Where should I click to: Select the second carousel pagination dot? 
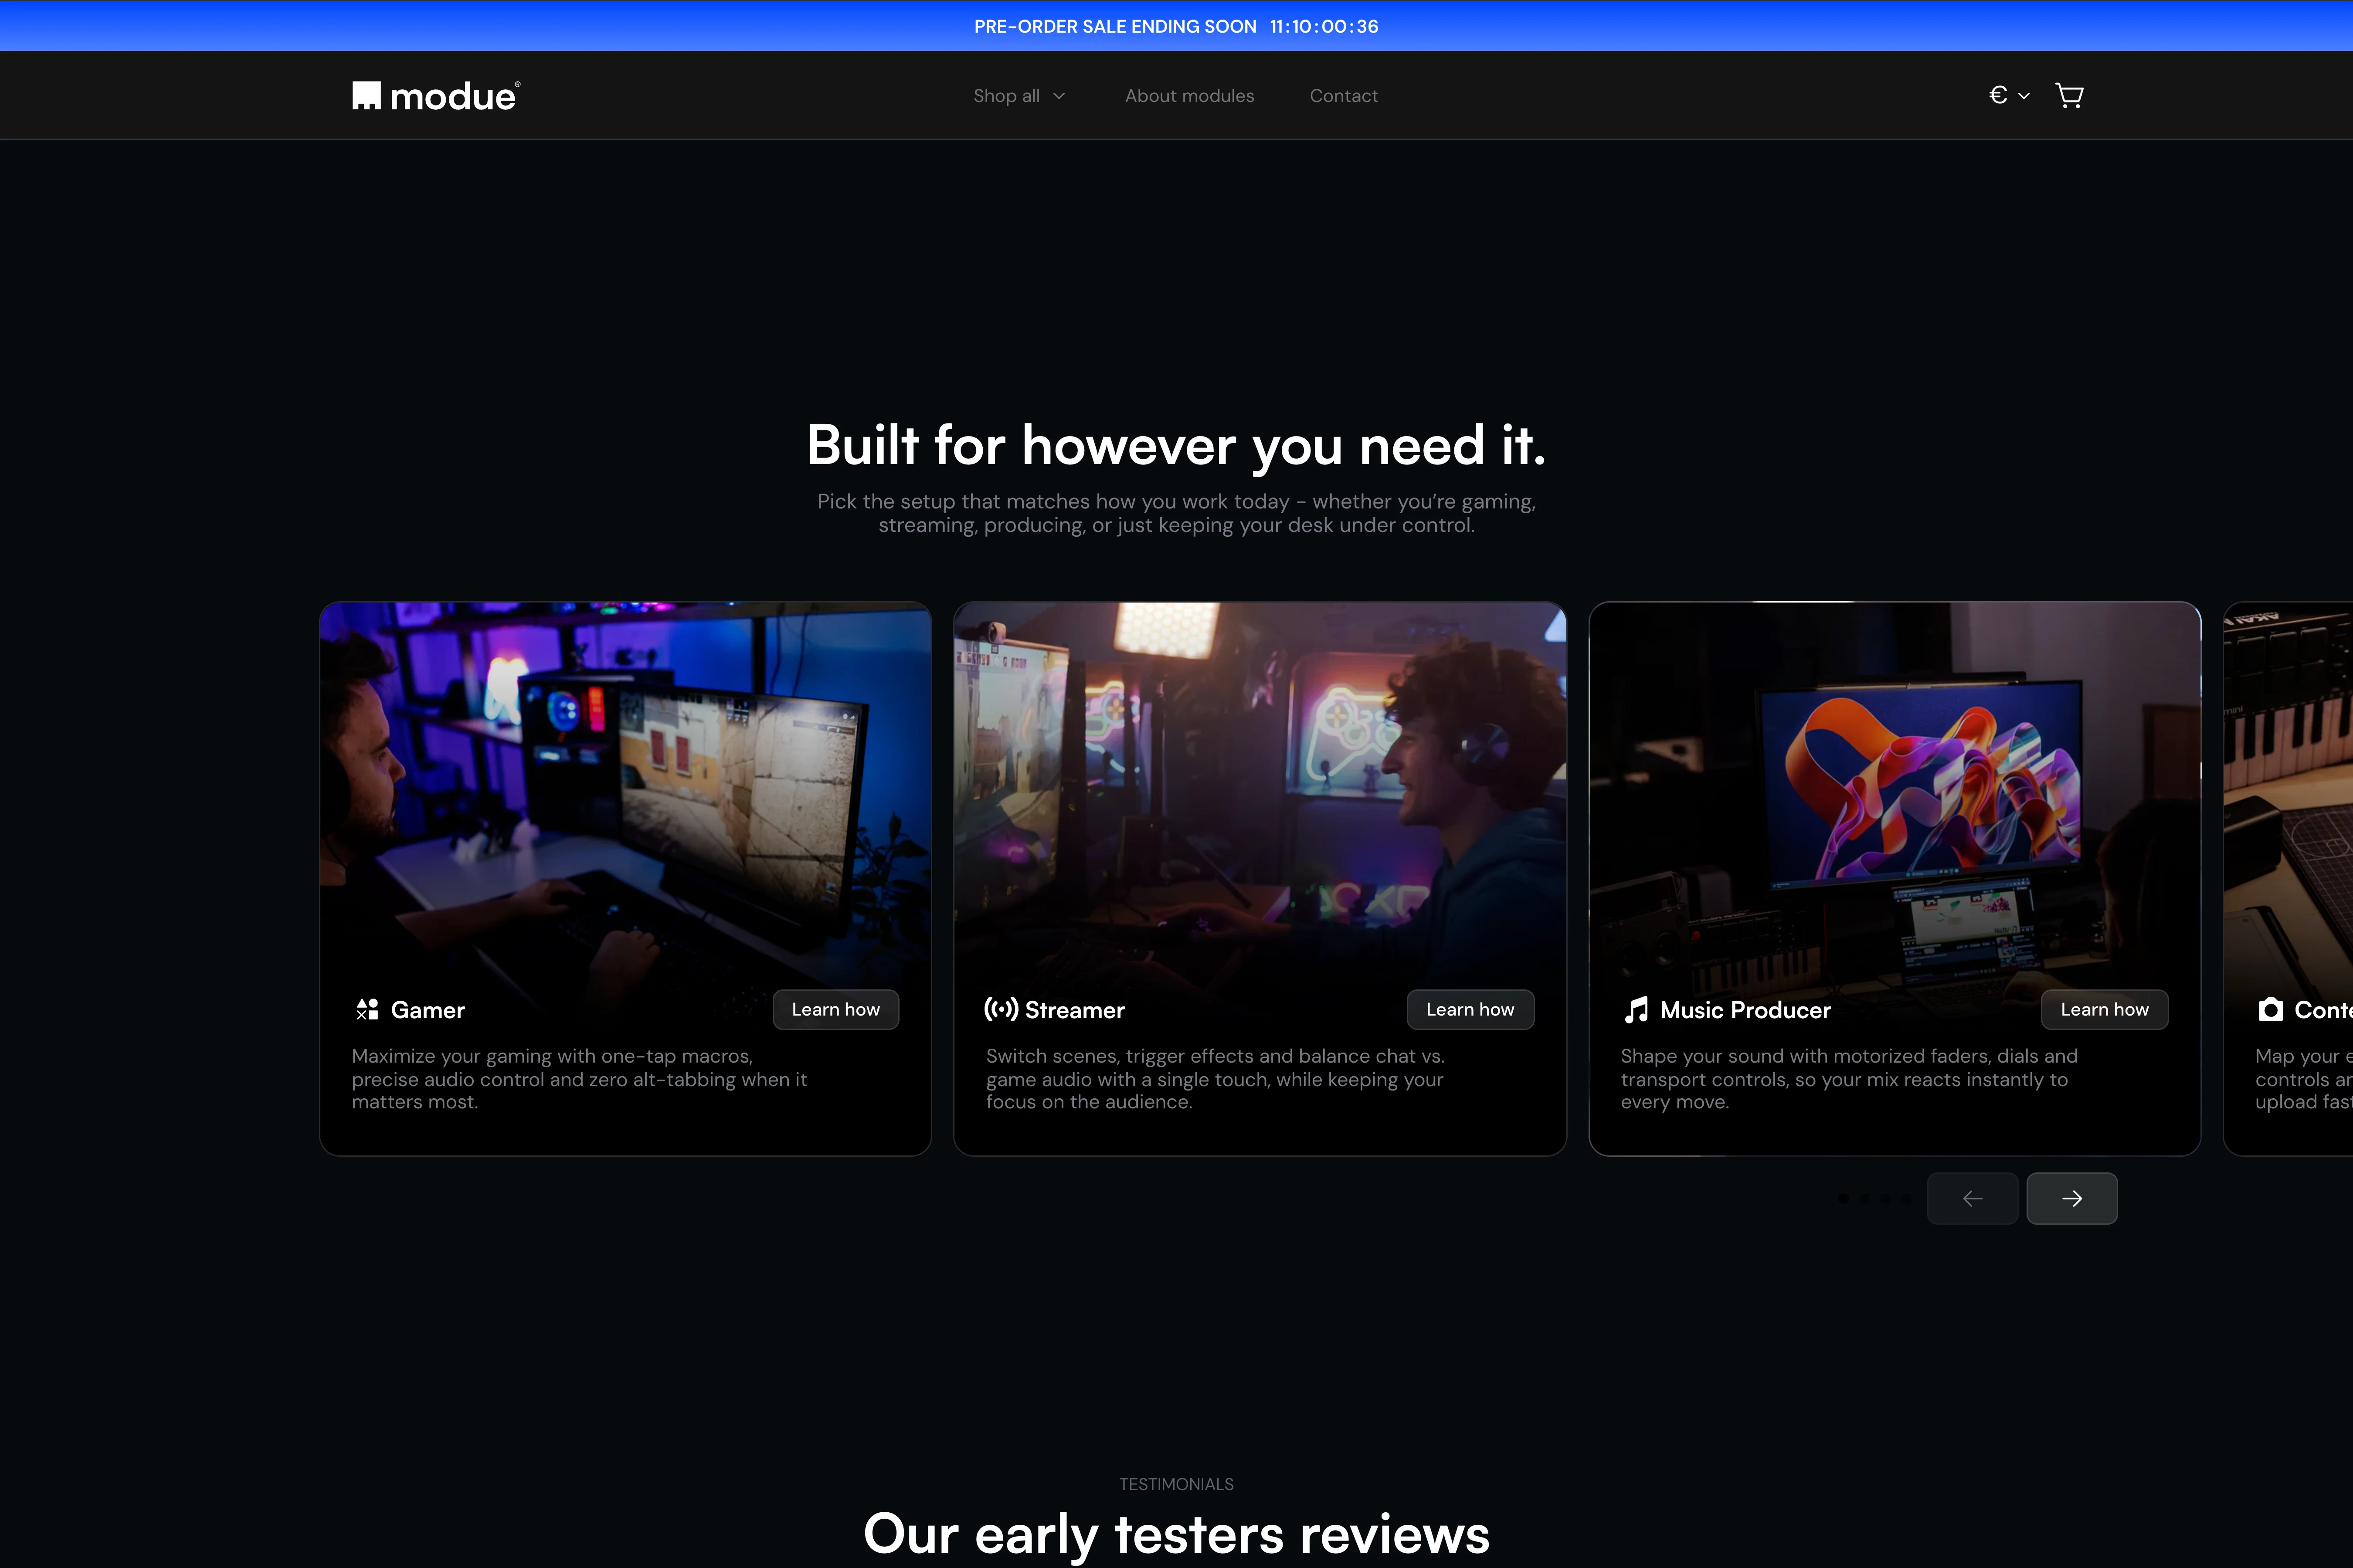coord(1865,1198)
